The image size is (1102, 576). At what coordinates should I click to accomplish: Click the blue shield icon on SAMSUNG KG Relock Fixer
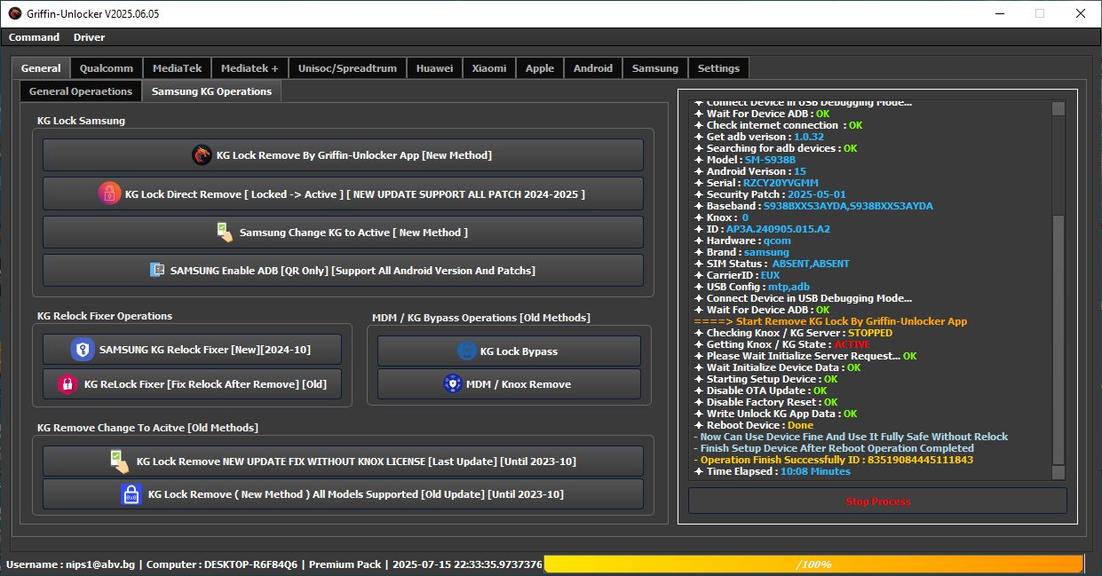[x=83, y=350]
